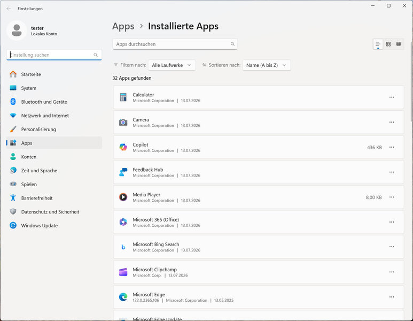Click the Sortieren nach label
413x321 pixels.
(224, 65)
